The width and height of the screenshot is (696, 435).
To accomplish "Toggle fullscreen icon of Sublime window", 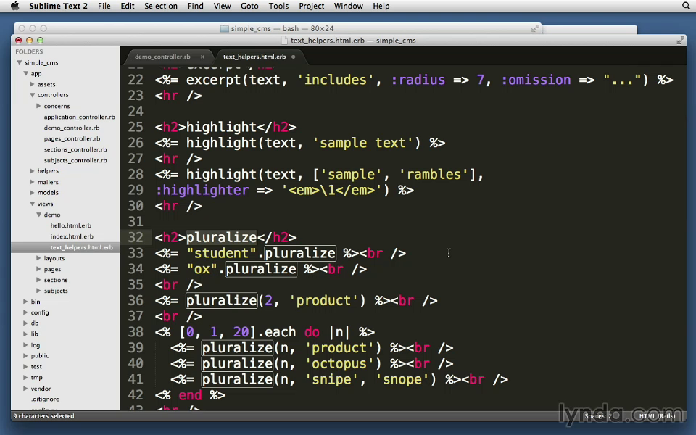I will pyautogui.click(x=681, y=41).
